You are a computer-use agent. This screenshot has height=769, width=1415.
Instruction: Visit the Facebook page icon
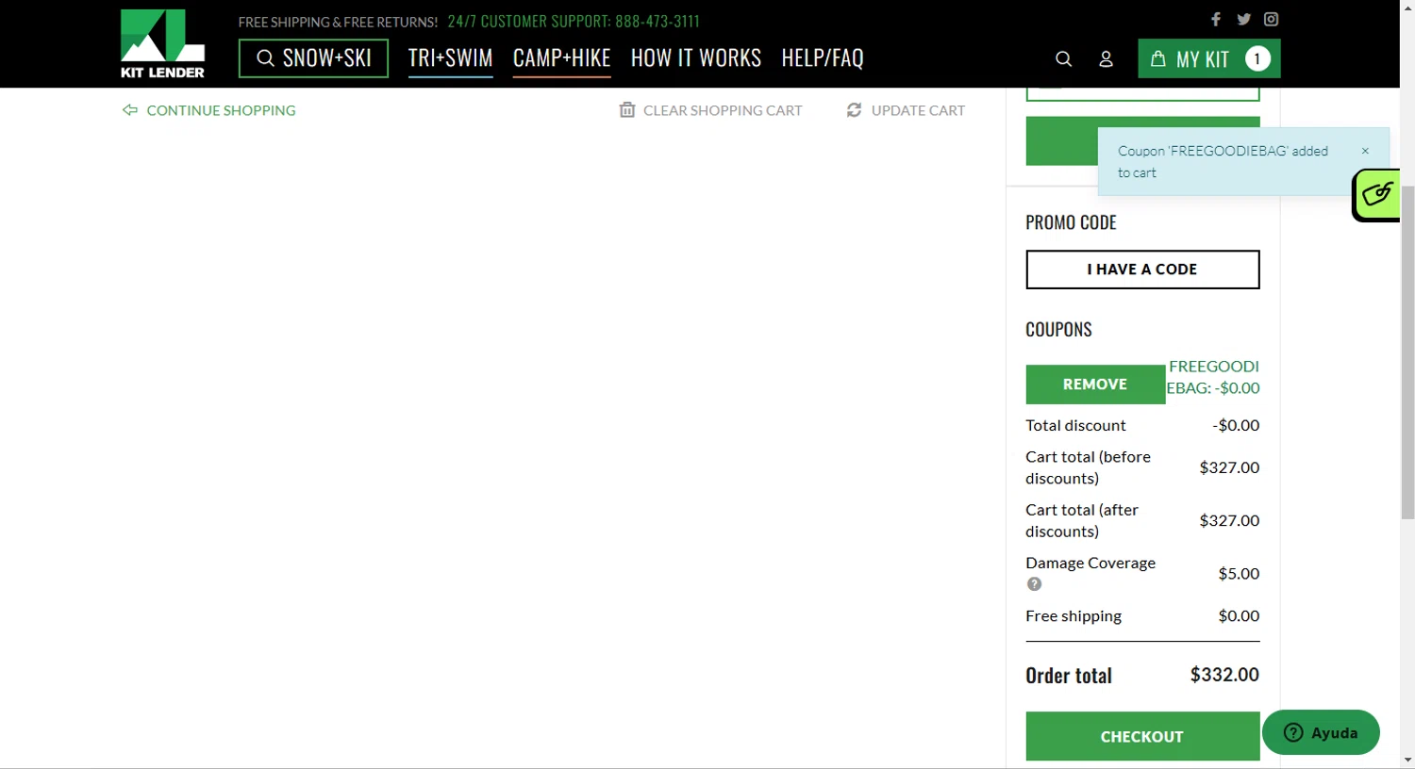1216,19
